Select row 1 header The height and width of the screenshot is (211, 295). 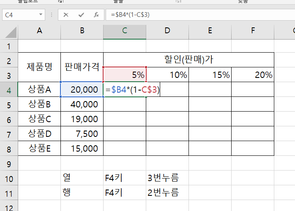click(9, 46)
